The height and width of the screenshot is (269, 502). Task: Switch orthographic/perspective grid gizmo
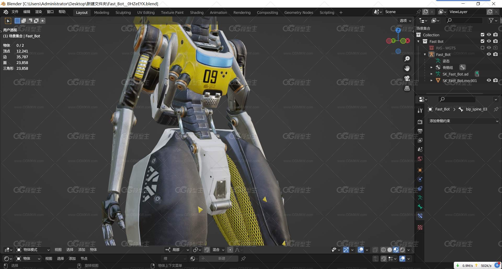click(x=407, y=88)
